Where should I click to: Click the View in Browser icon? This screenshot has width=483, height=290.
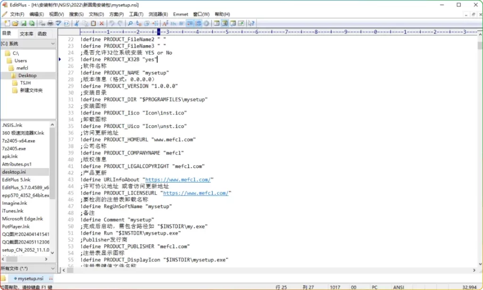coord(67,24)
